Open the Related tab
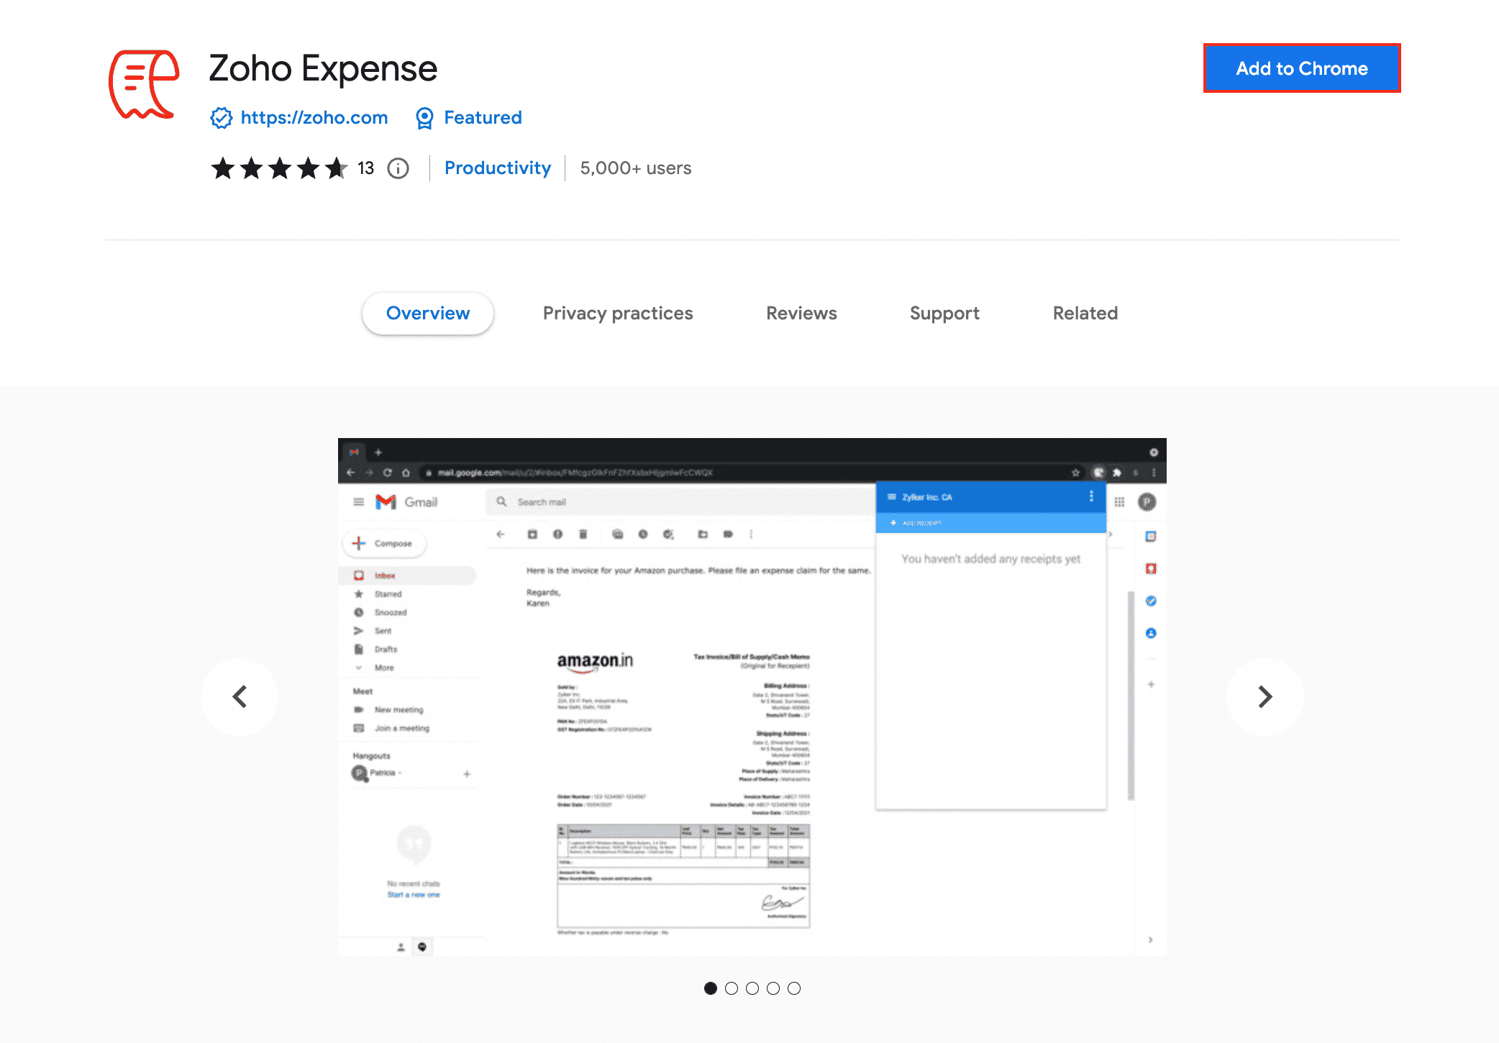This screenshot has height=1043, width=1499. click(x=1084, y=313)
